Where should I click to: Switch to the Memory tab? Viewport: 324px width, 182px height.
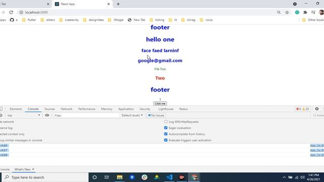[107, 109]
